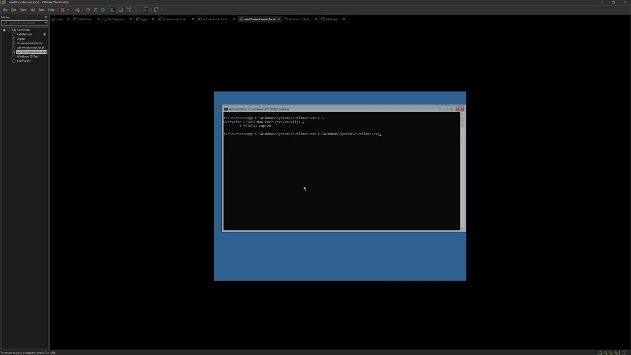Click the Unity mode toolbar icon
Screen dimensions: 631x355
click(136, 10)
